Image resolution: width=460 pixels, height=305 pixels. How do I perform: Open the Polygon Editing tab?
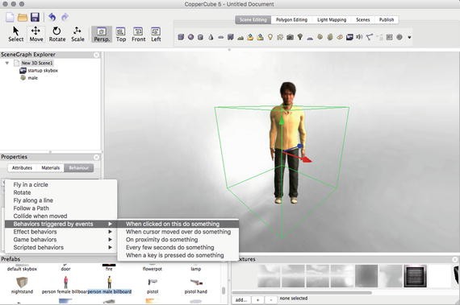[x=291, y=20]
